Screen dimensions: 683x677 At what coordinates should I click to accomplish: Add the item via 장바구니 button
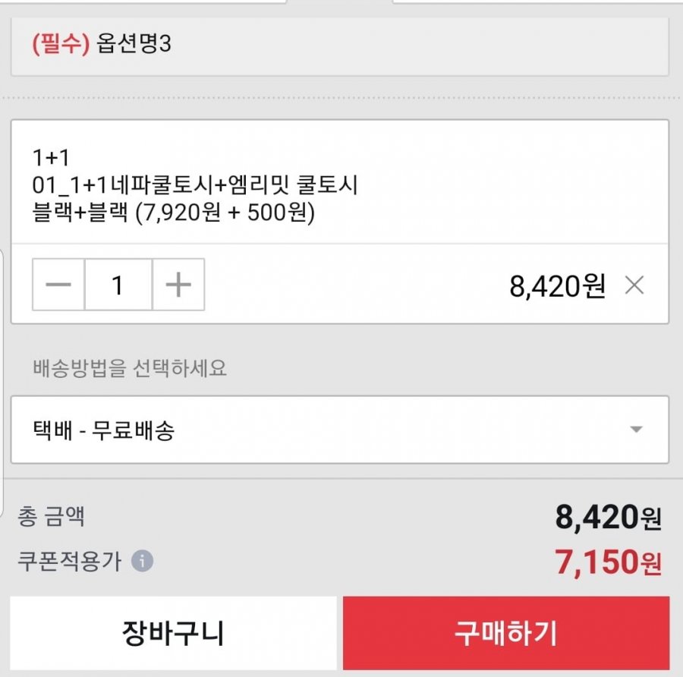(x=173, y=633)
